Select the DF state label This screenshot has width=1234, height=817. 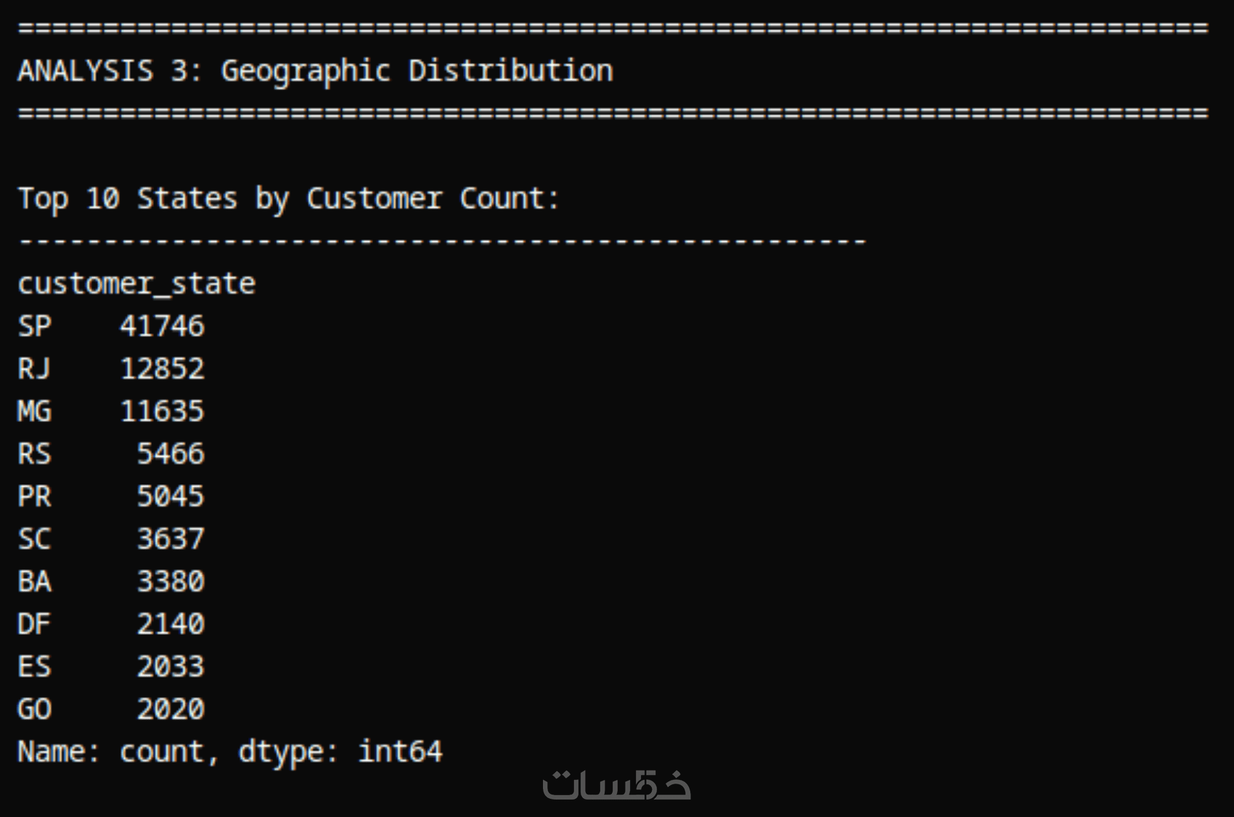(34, 625)
